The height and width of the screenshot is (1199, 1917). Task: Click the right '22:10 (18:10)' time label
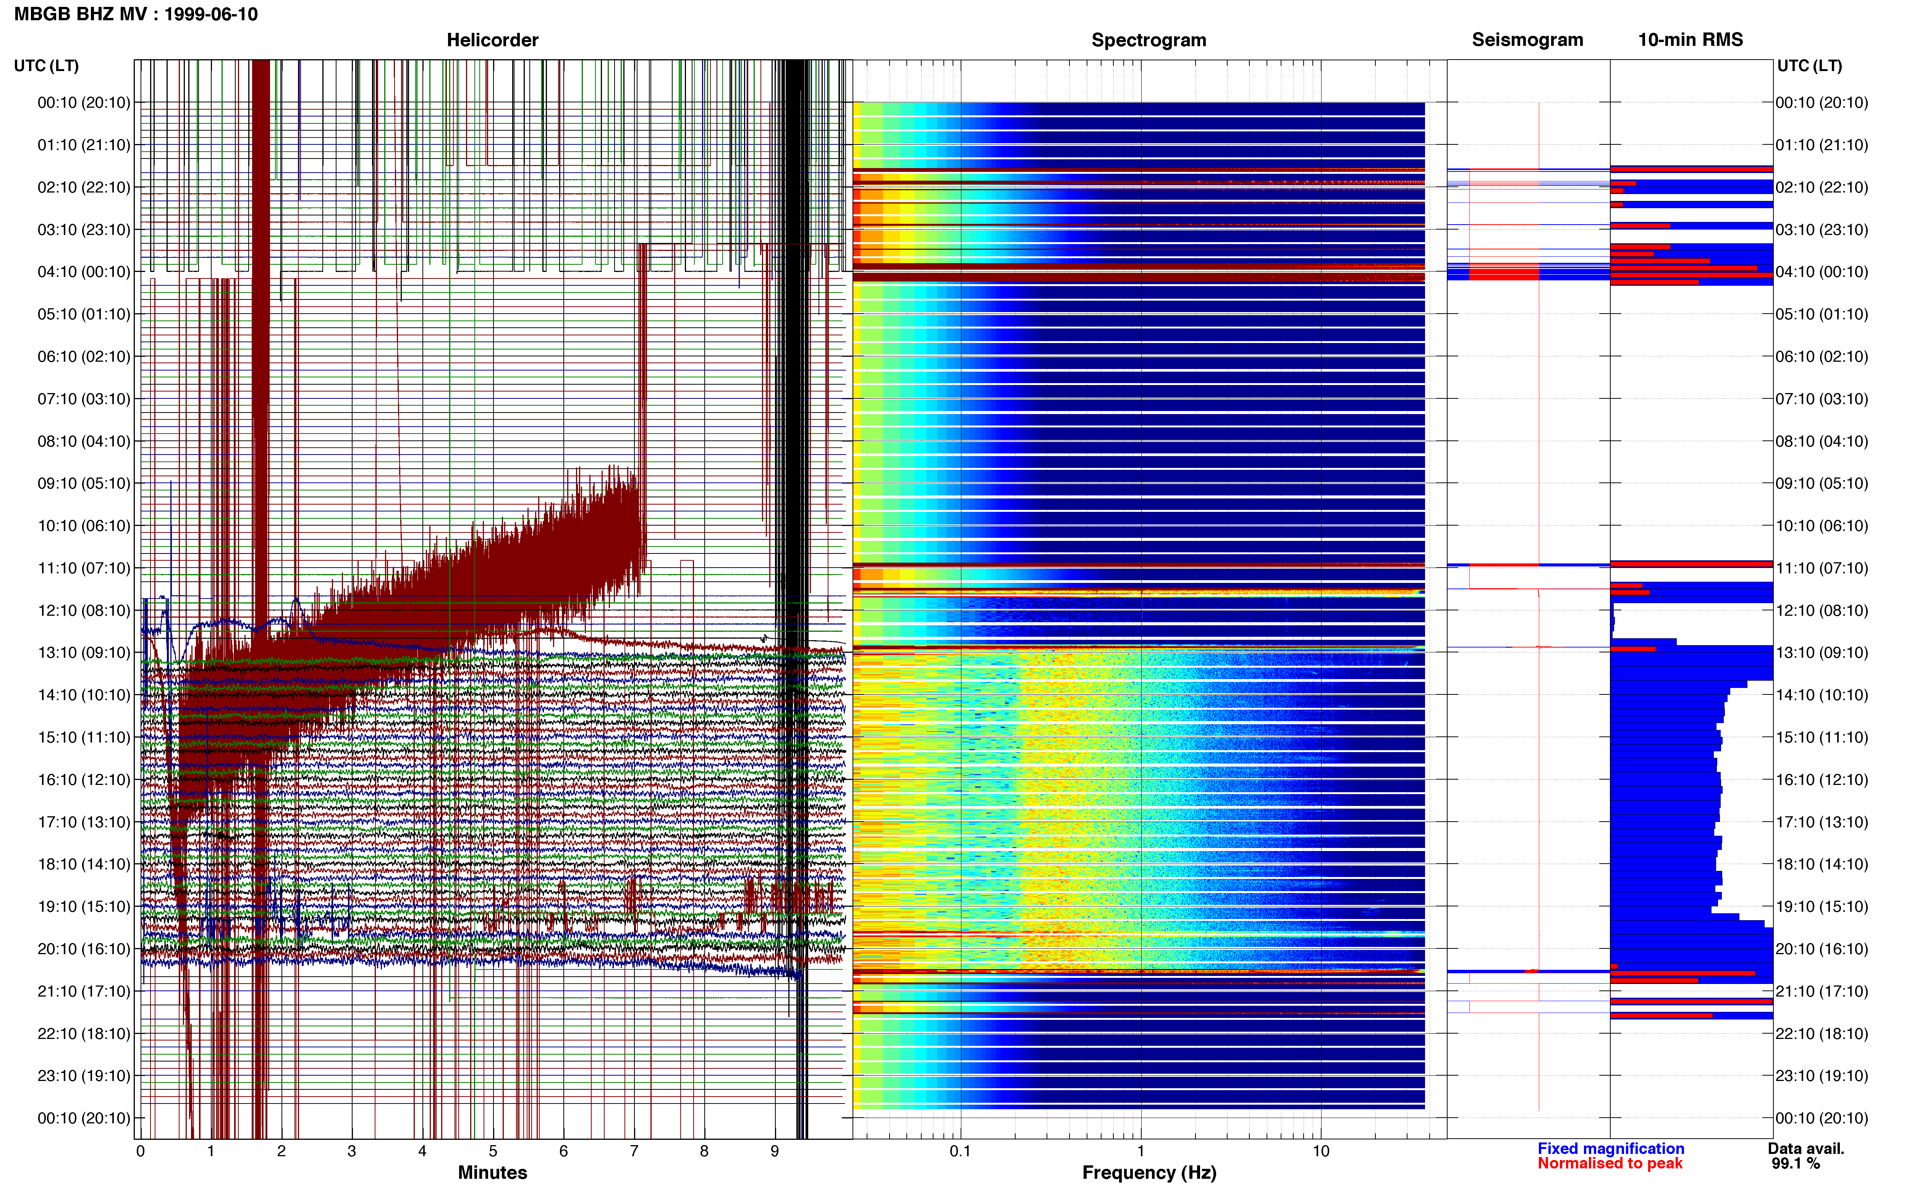(1822, 1033)
